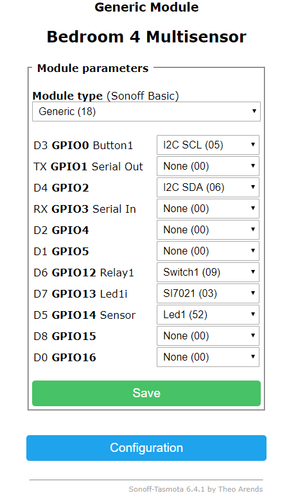Expand the GPIO3 Serial In dropdown
This screenshot has width=298, height=502.
(x=208, y=209)
